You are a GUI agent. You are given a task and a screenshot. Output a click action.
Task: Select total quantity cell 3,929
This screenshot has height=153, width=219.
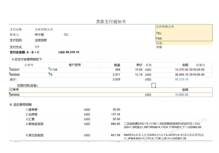tap(116, 79)
